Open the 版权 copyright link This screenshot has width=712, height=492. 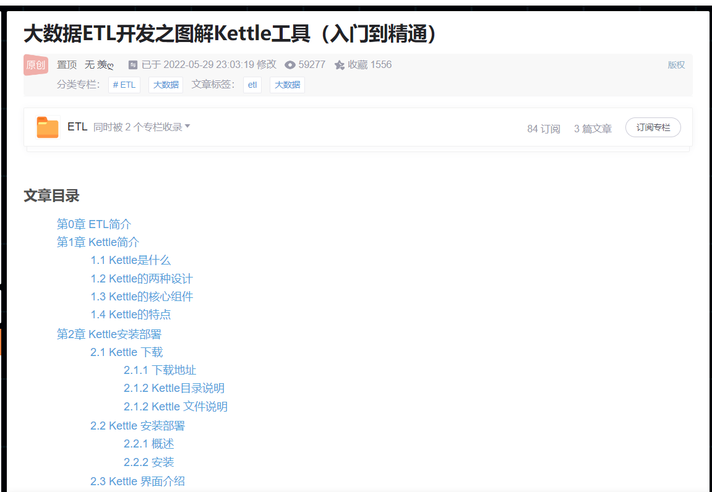[x=676, y=65]
